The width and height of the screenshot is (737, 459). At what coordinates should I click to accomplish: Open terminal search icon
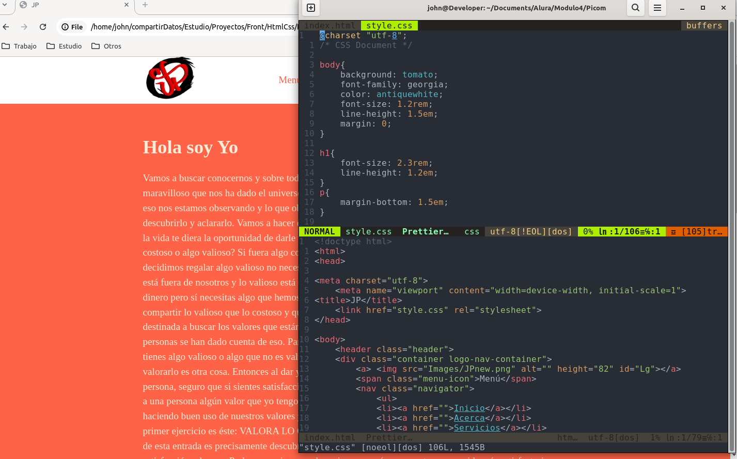(x=636, y=8)
